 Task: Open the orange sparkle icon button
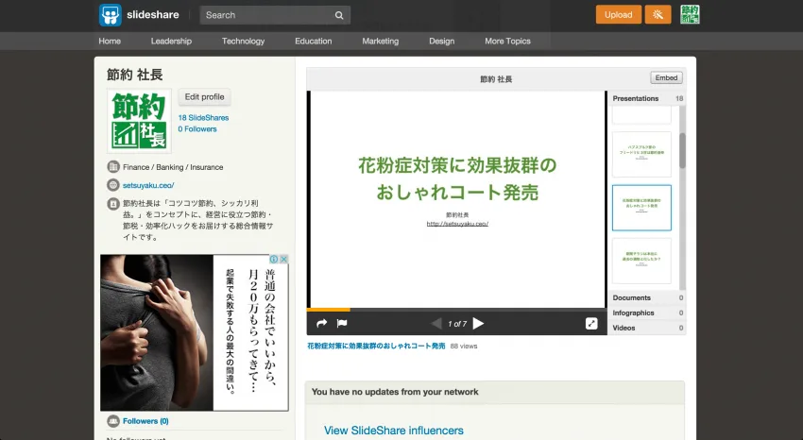tap(658, 15)
